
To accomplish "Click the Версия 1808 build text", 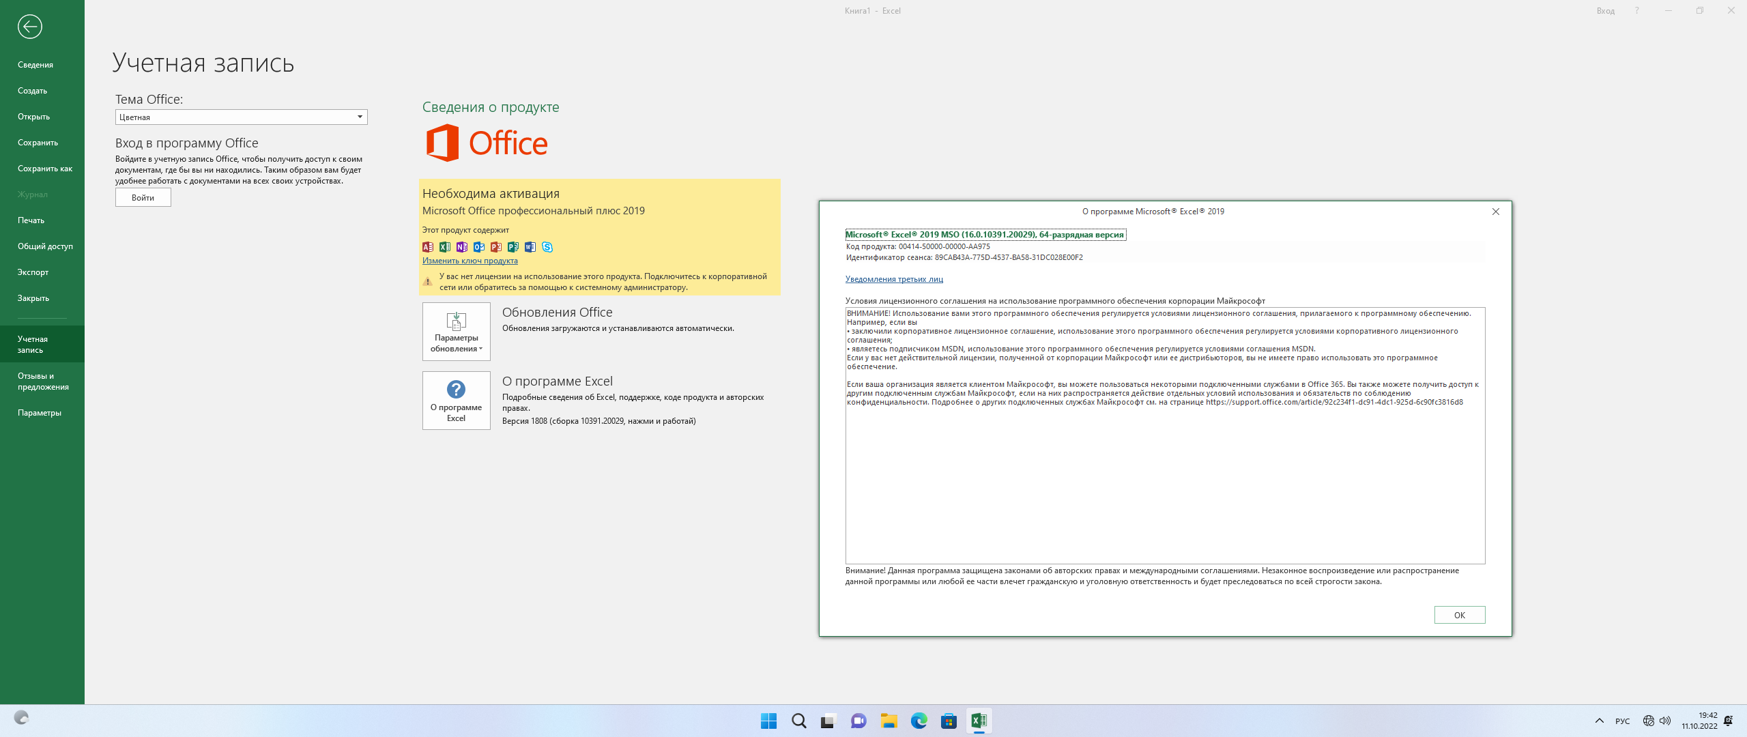I will pos(598,421).
